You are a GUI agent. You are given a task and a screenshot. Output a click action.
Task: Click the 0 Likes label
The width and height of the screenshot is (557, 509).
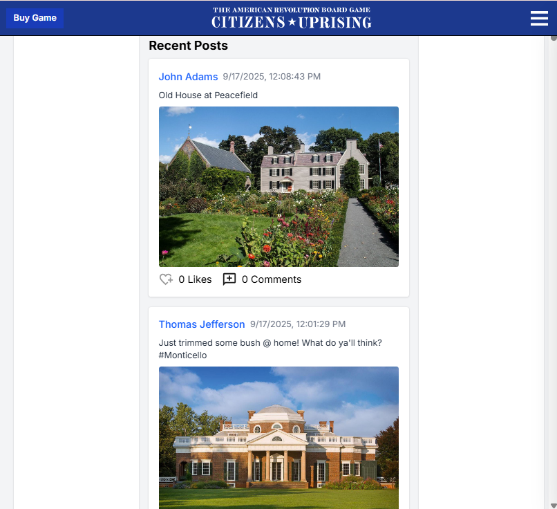coord(195,279)
